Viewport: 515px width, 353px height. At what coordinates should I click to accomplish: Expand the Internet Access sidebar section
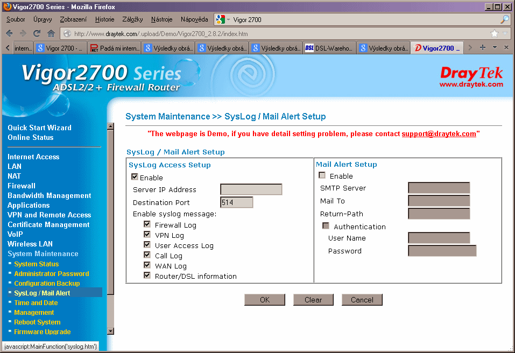[x=33, y=157]
